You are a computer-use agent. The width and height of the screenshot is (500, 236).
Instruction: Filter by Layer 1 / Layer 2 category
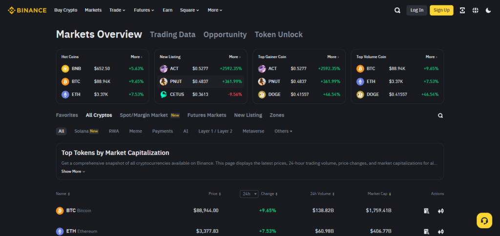[x=215, y=131]
